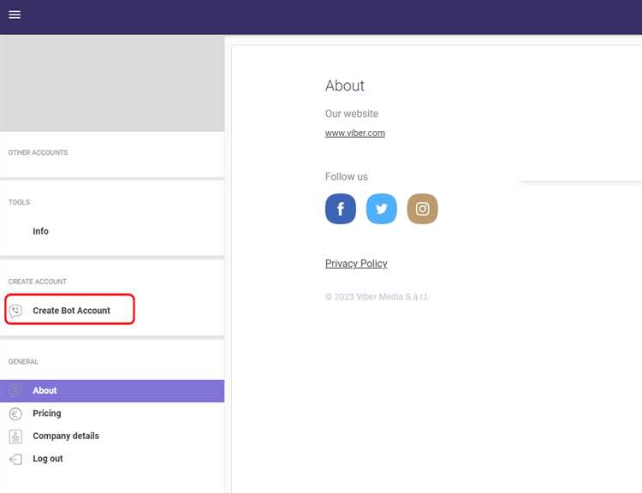Screen dimensions: 642x493
Task: Click the 'Our website' text
Action: [x=352, y=114]
